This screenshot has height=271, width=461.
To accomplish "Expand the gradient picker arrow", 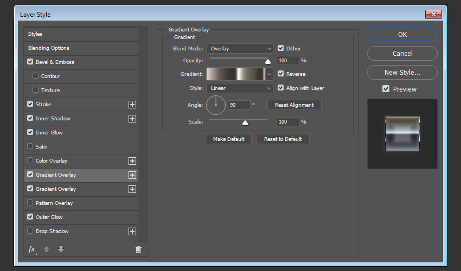I will point(269,74).
